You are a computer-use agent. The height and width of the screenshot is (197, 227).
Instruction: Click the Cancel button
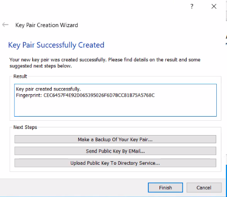pyautogui.click(x=204, y=188)
